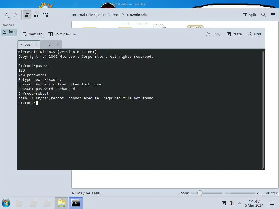Click Downloads breadcrumb
This screenshot has width=279, height=209.
pyautogui.click(x=137, y=15)
